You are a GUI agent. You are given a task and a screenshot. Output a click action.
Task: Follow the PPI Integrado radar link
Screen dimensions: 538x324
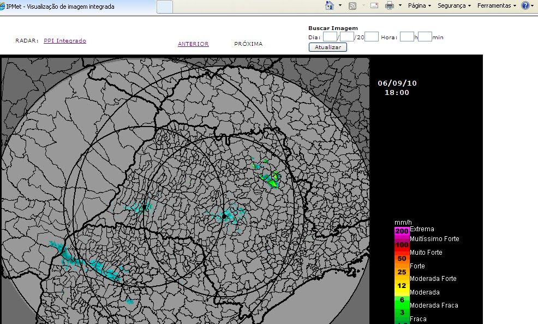[x=65, y=40]
